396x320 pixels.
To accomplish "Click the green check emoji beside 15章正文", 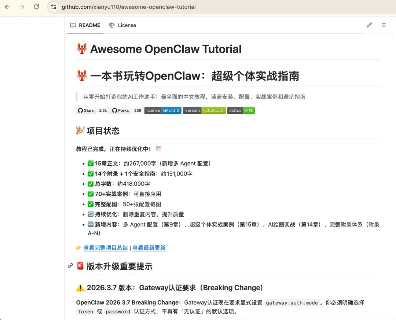I will [x=91, y=163].
